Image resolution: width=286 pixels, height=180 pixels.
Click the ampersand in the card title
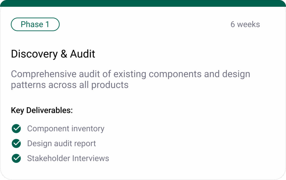point(64,54)
